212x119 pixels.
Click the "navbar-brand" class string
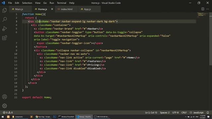coord(63,29)
